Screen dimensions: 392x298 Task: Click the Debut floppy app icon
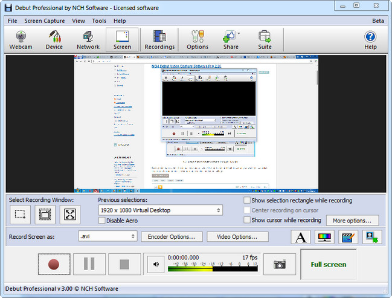[8, 7]
